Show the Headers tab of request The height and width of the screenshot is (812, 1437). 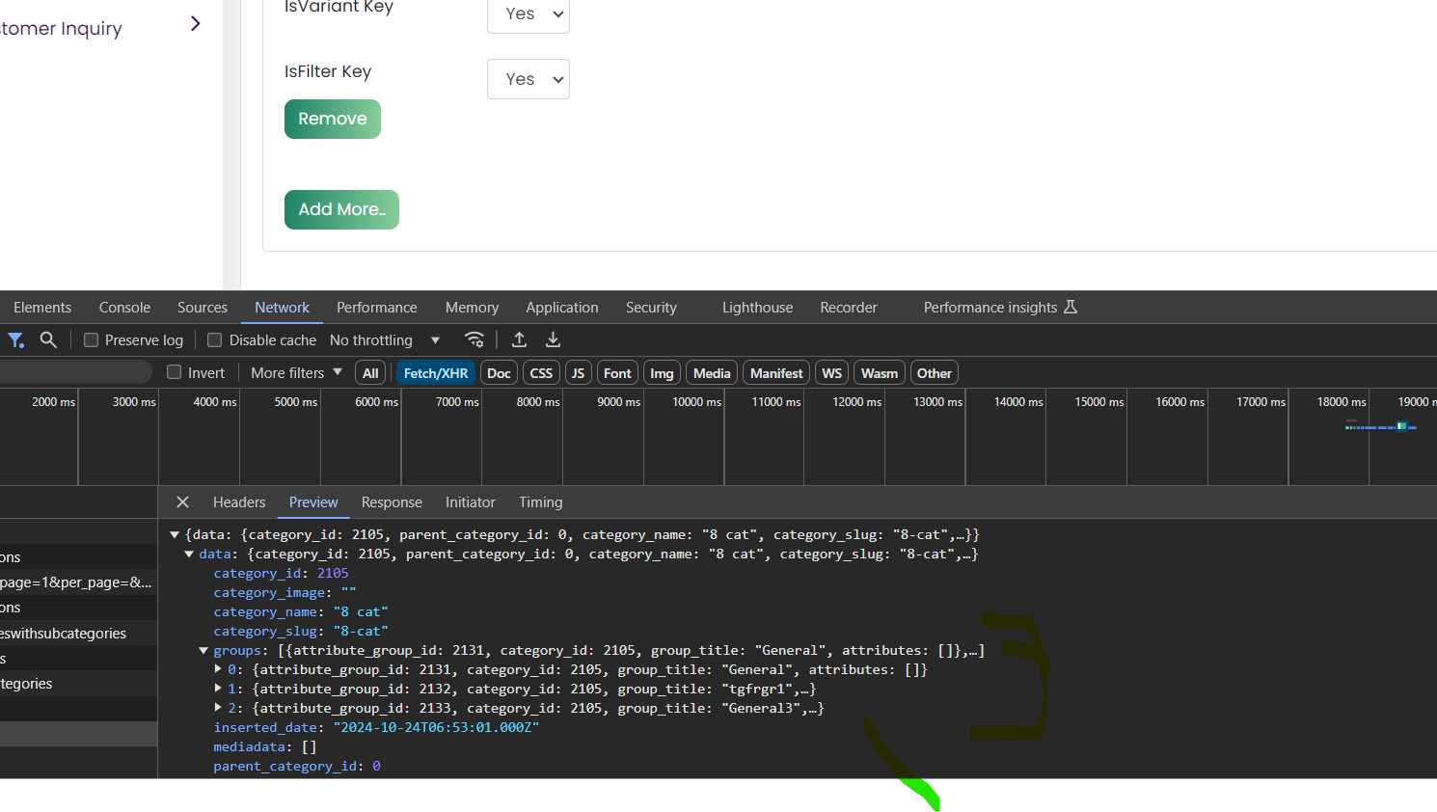(239, 502)
